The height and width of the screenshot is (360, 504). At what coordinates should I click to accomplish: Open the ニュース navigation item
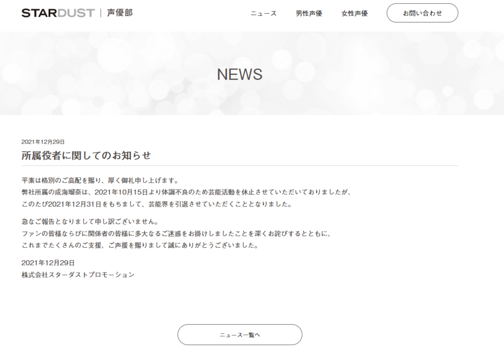point(263,13)
